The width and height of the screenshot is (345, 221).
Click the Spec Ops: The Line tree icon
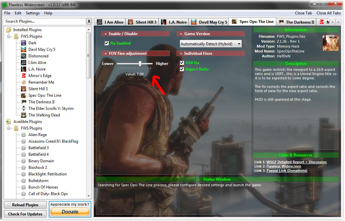point(24,95)
